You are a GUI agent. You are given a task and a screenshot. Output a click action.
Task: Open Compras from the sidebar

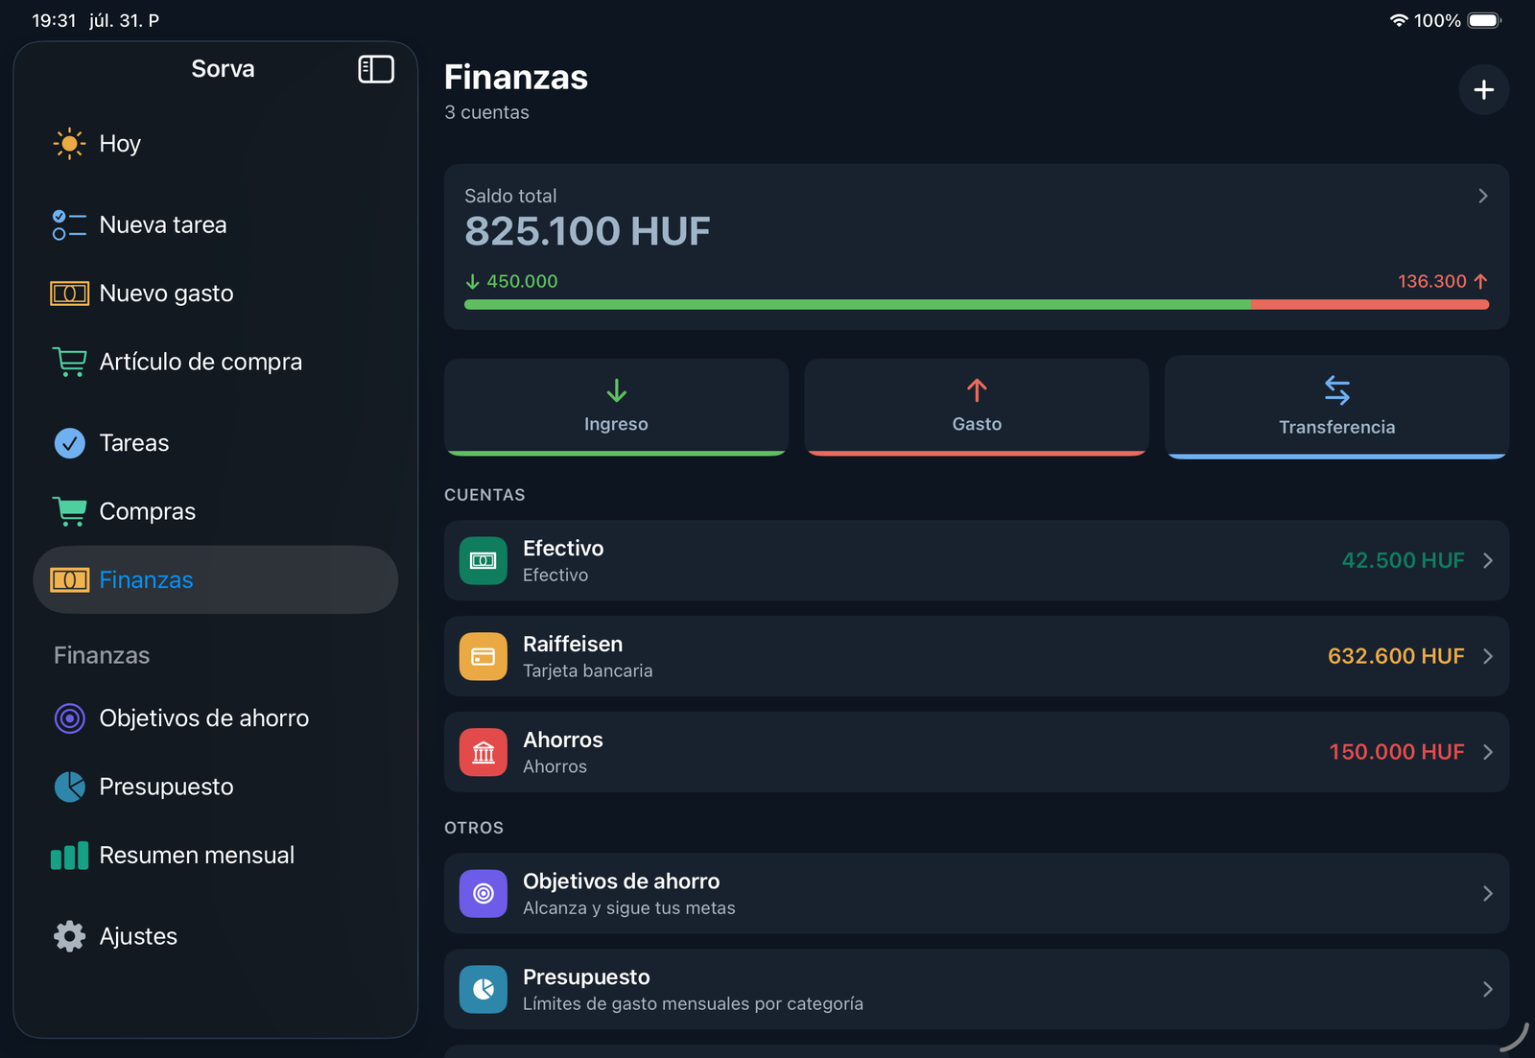tap(215, 511)
